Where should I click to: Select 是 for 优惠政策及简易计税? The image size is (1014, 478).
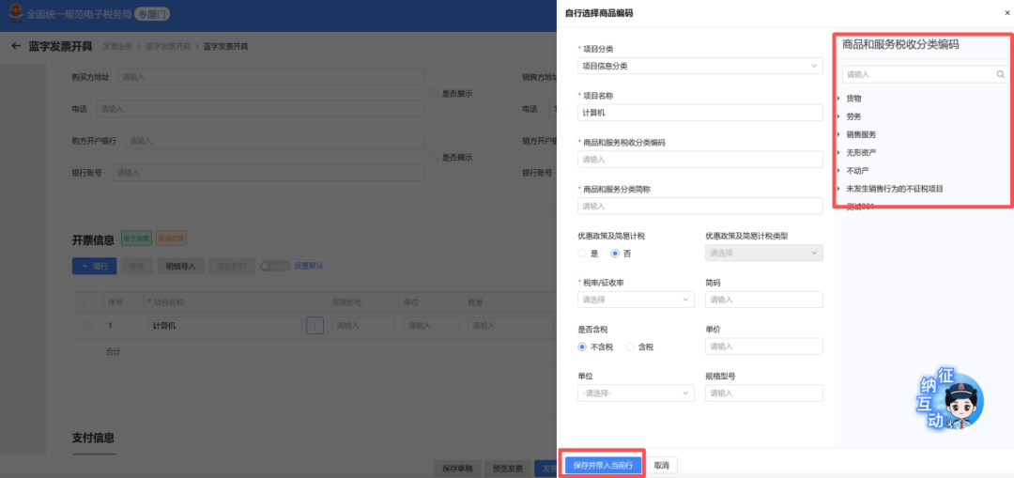coord(583,254)
